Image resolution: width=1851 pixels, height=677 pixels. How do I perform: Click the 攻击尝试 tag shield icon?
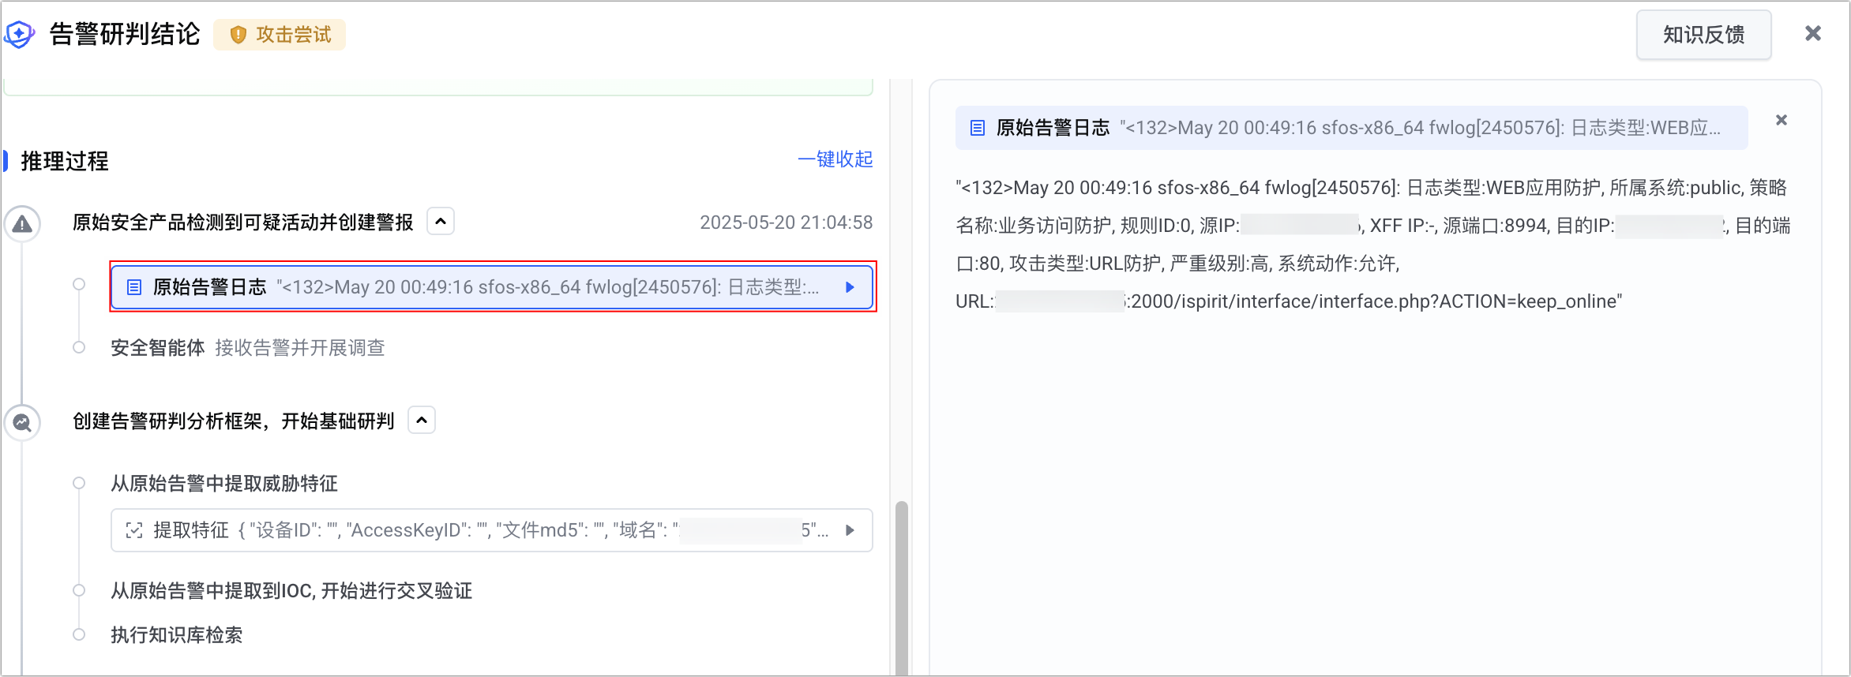tap(238, 35)
